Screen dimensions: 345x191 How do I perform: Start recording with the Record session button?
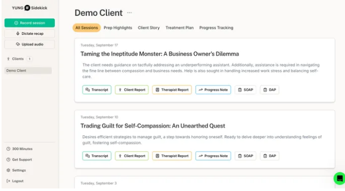(30, 23)
